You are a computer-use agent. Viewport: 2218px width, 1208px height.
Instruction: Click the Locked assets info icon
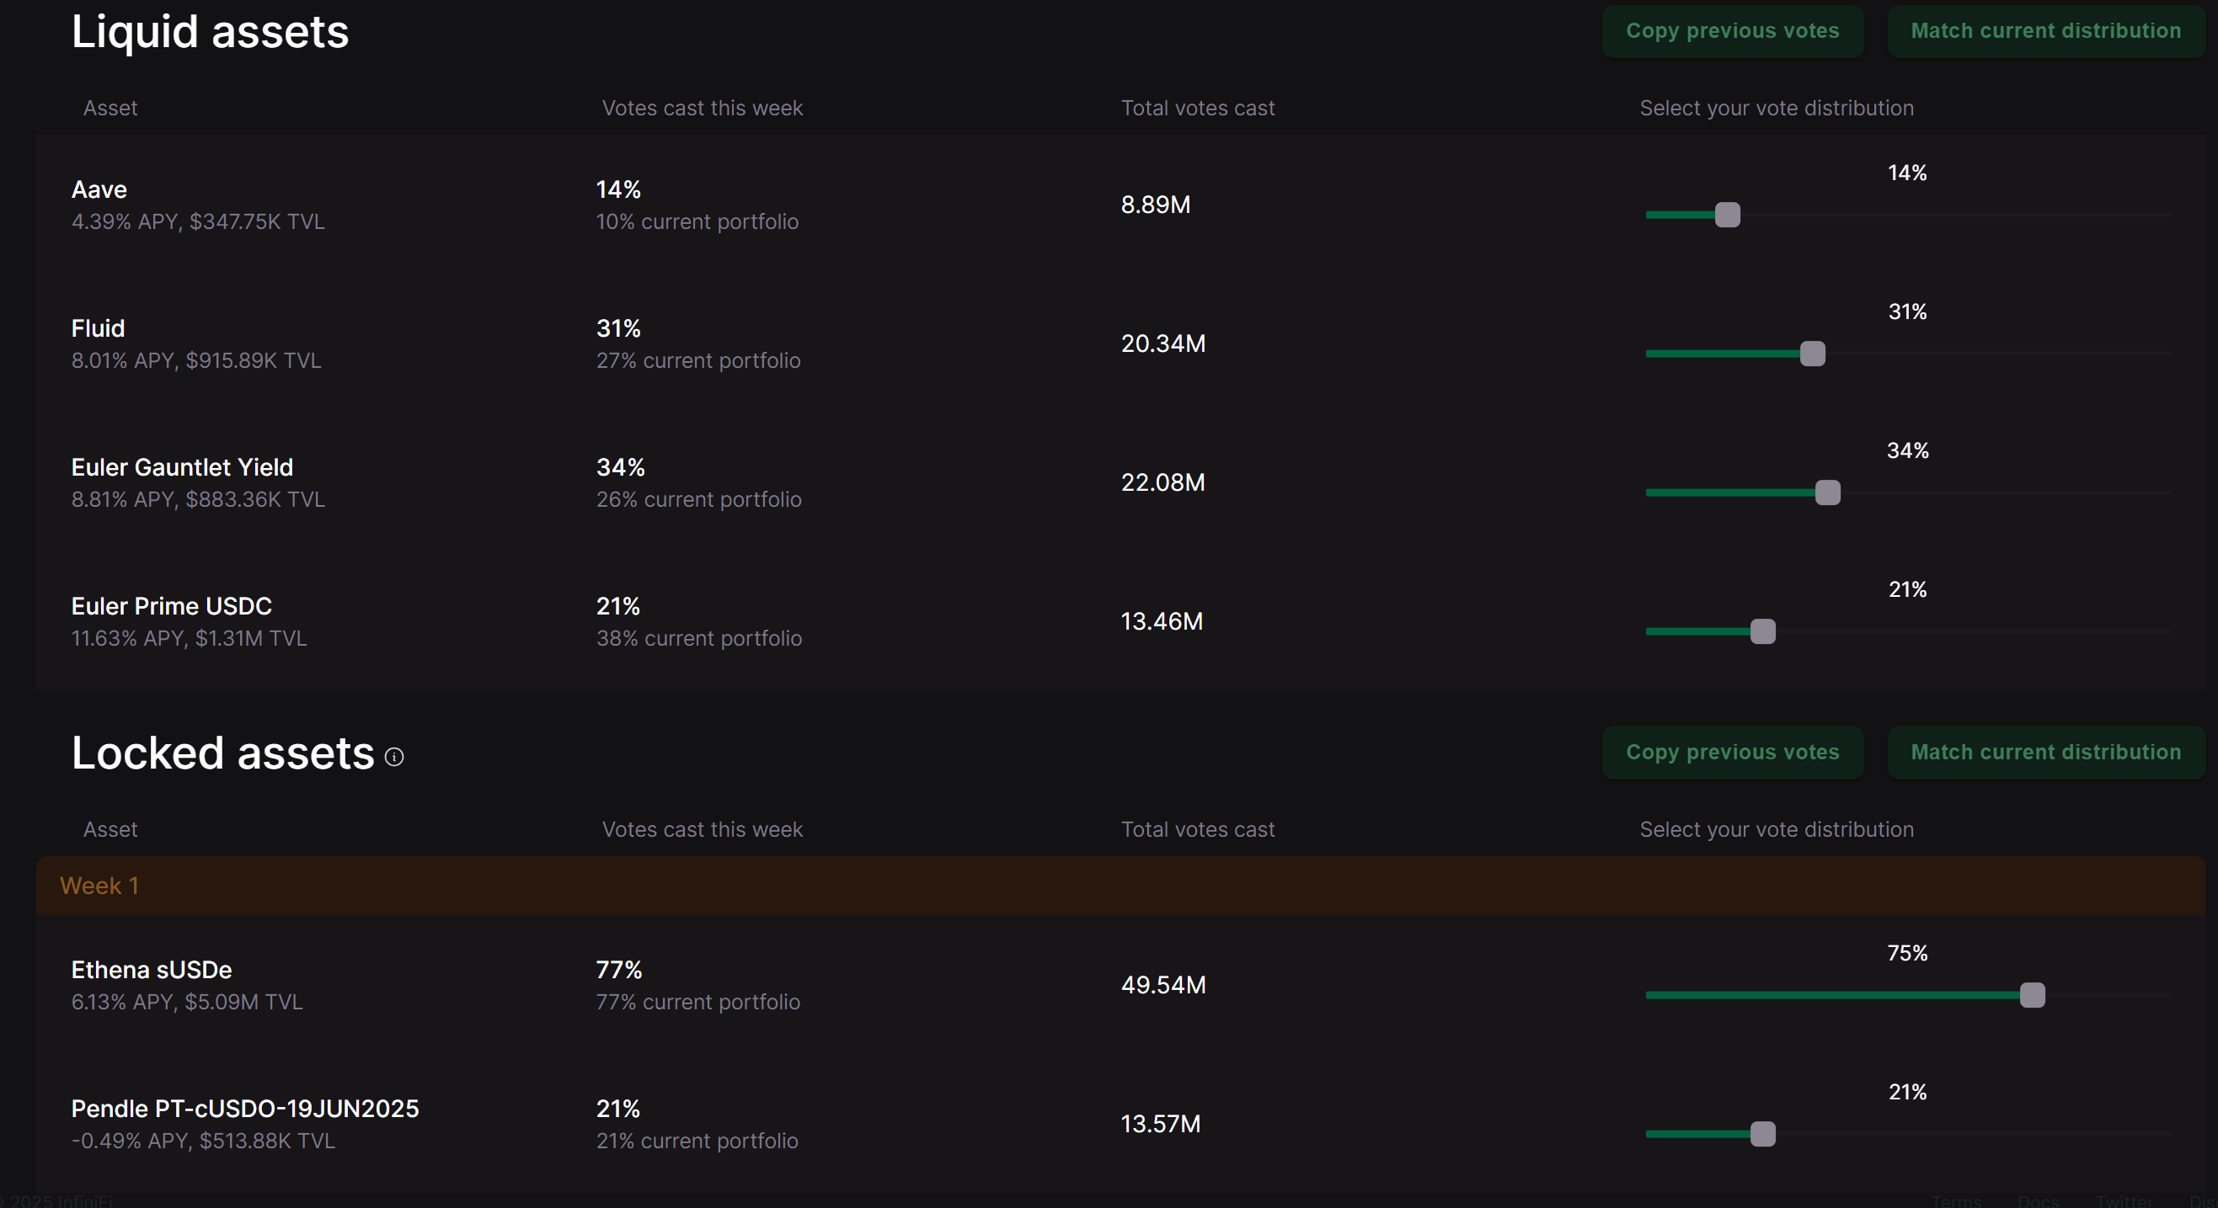click(x=393, y=756)
